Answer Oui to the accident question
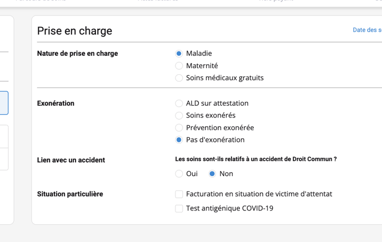Viewport: 382px width, 242px height. (179, 174)
